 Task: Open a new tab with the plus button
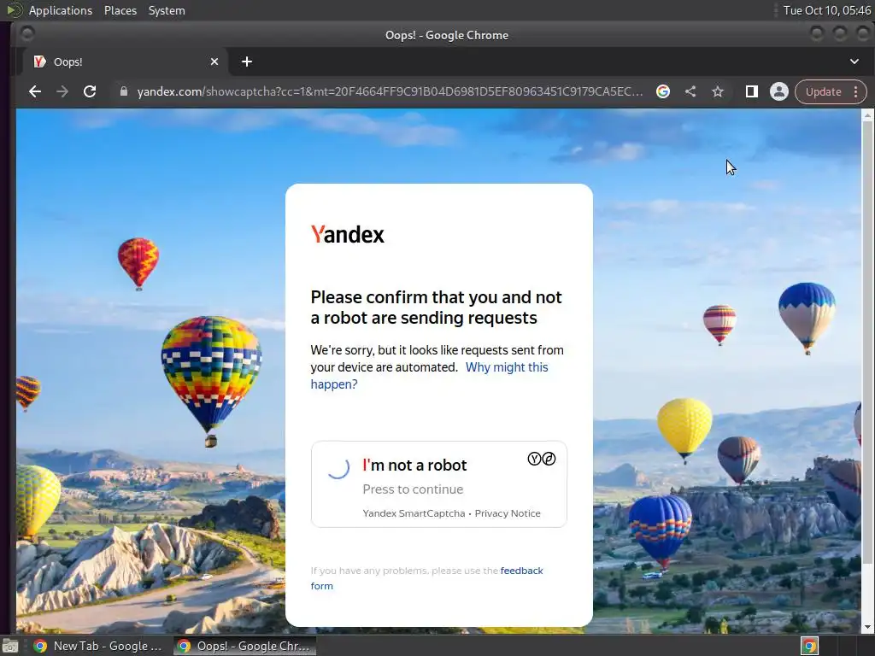pos(247,61)
